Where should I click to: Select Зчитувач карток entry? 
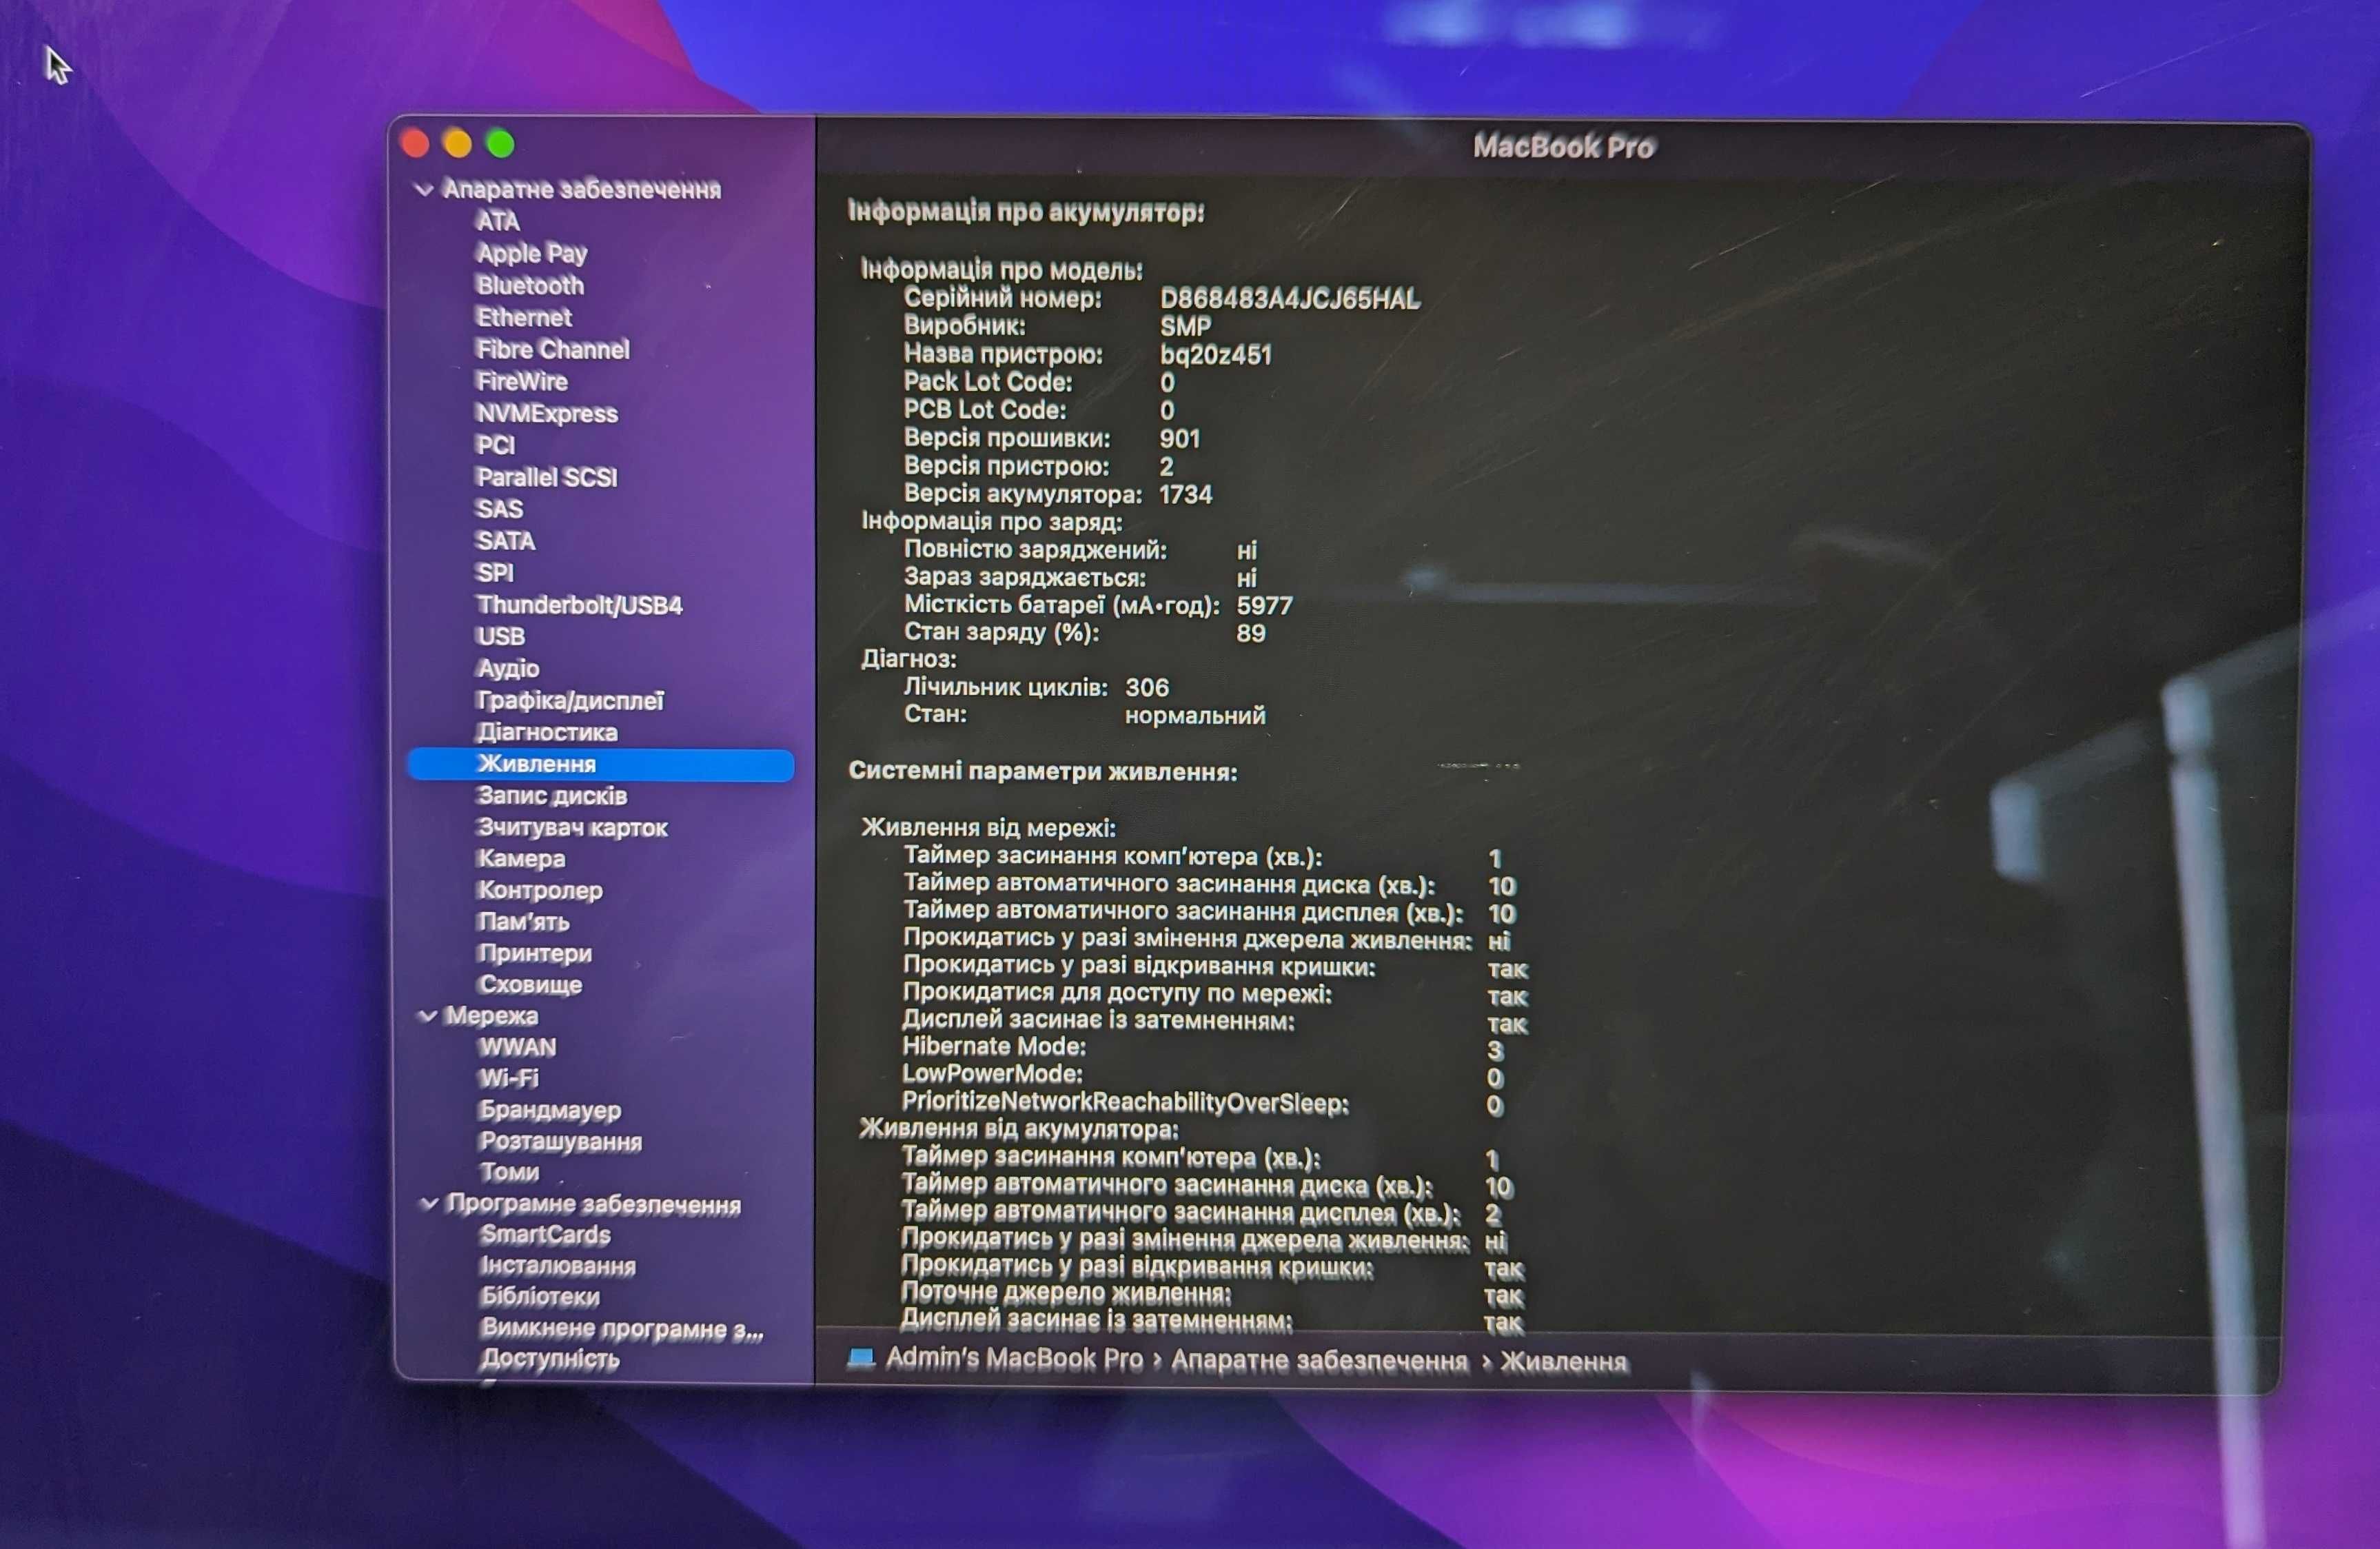tap(572, 827)
